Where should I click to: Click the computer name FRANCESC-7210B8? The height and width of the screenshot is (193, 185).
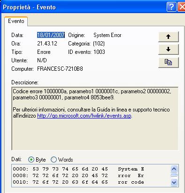pos(60,69)
